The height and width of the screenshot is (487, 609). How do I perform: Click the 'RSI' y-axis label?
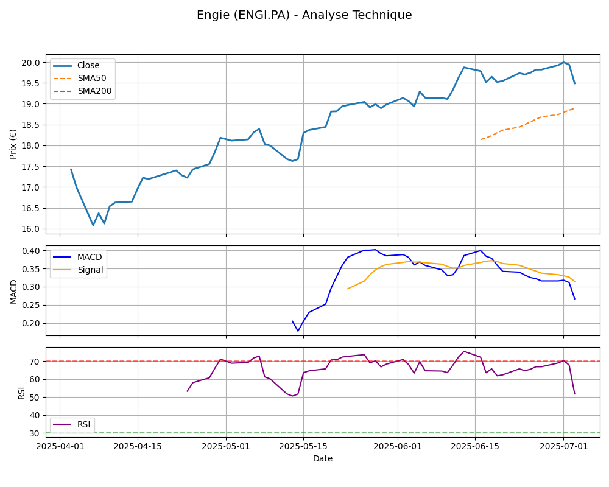[x=21, y=393]
